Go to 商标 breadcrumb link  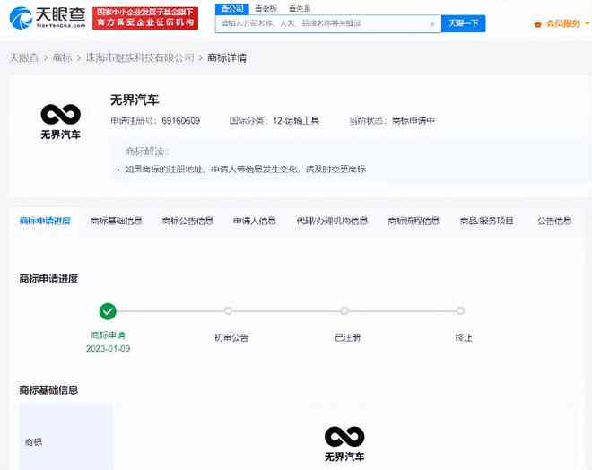[62, 57]
